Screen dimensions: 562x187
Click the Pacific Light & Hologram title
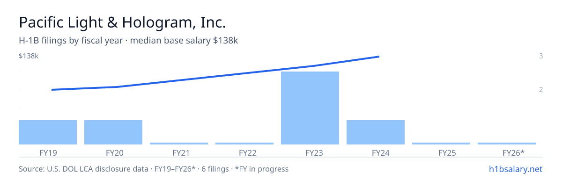pyautogui.click(x=123, y=22)
